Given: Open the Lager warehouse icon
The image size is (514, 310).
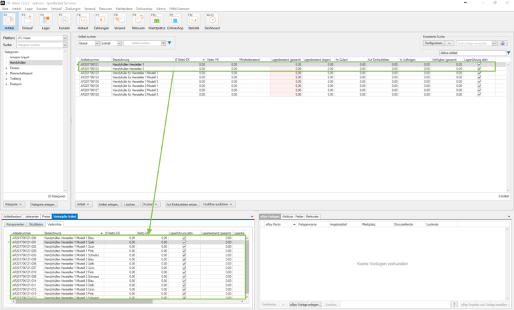Looking at the screenshot, I should pyautogui.click(x=46, y=21).
